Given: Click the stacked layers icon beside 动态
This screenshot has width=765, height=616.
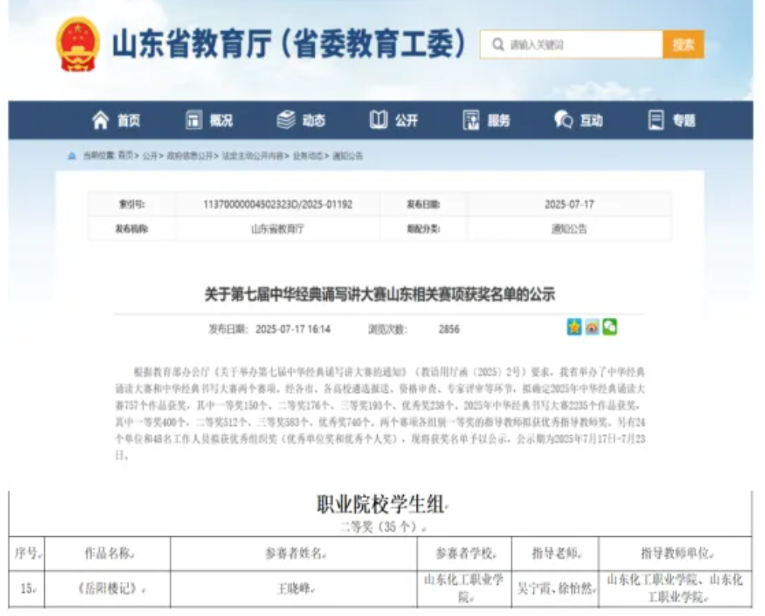Looking at the screenshot, I should coord(286,120).
